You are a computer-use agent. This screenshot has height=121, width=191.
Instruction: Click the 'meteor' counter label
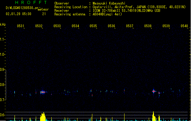[43, 9]
